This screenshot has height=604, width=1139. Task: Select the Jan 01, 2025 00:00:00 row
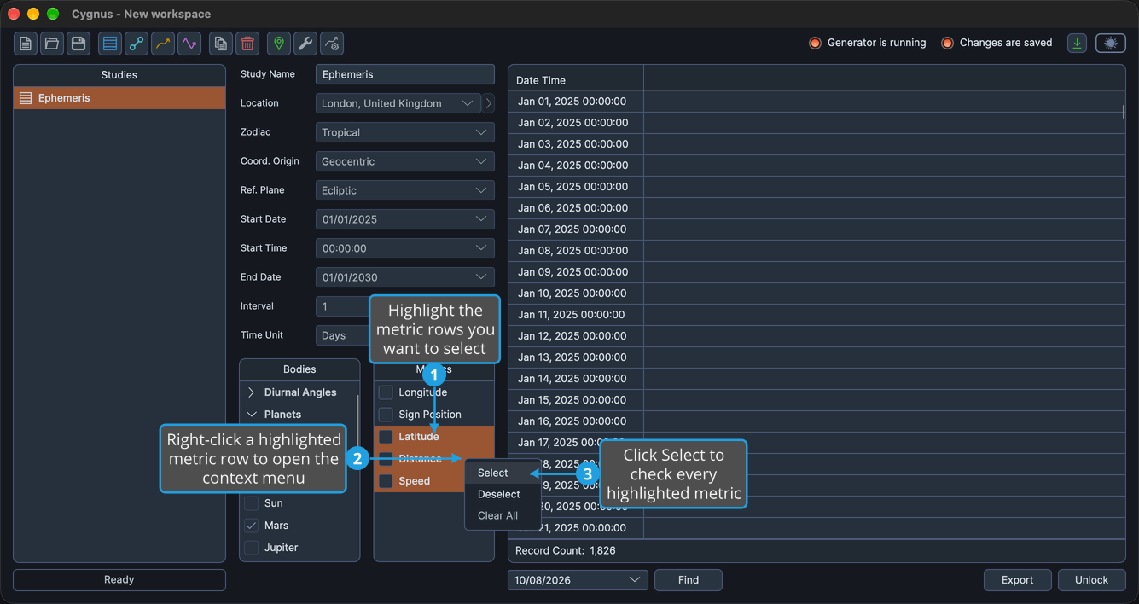[x=816, y=102]
